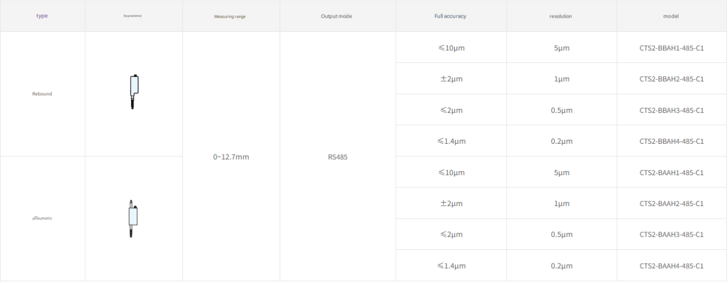Click the Full accuracy column header

450,16
